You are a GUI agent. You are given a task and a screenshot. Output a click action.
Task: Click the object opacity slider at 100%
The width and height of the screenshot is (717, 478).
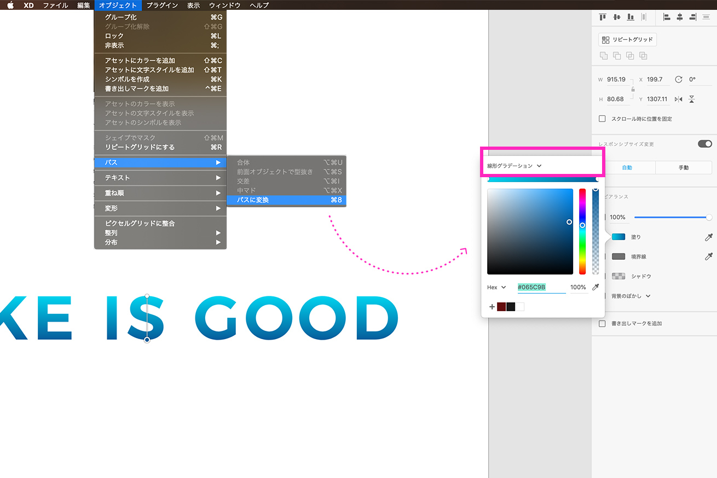coord(672,217)
